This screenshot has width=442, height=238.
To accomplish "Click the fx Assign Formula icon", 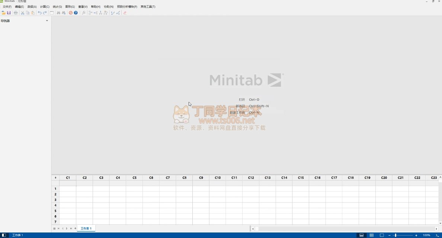I will (84, 13).
